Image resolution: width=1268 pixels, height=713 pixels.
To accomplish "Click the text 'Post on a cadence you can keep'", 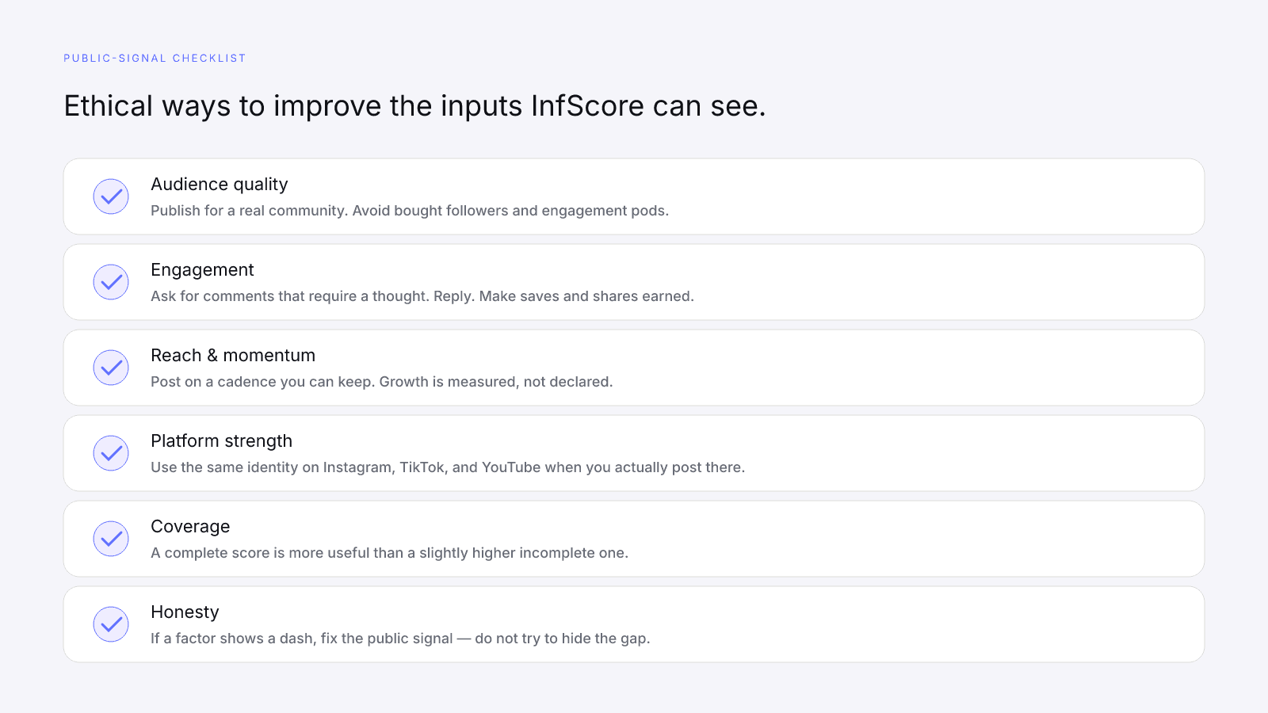I will click(x=261, y=382).
